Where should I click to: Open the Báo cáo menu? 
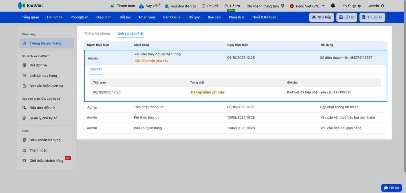[x=214, y=17]
